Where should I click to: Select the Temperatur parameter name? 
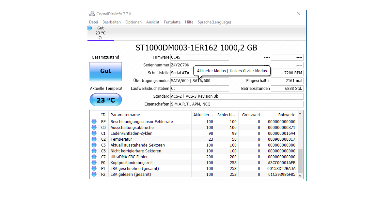tap(121, 139)
